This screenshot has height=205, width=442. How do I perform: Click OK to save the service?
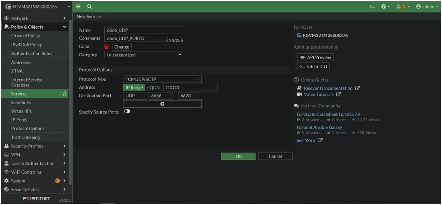(x=238, y=156)
